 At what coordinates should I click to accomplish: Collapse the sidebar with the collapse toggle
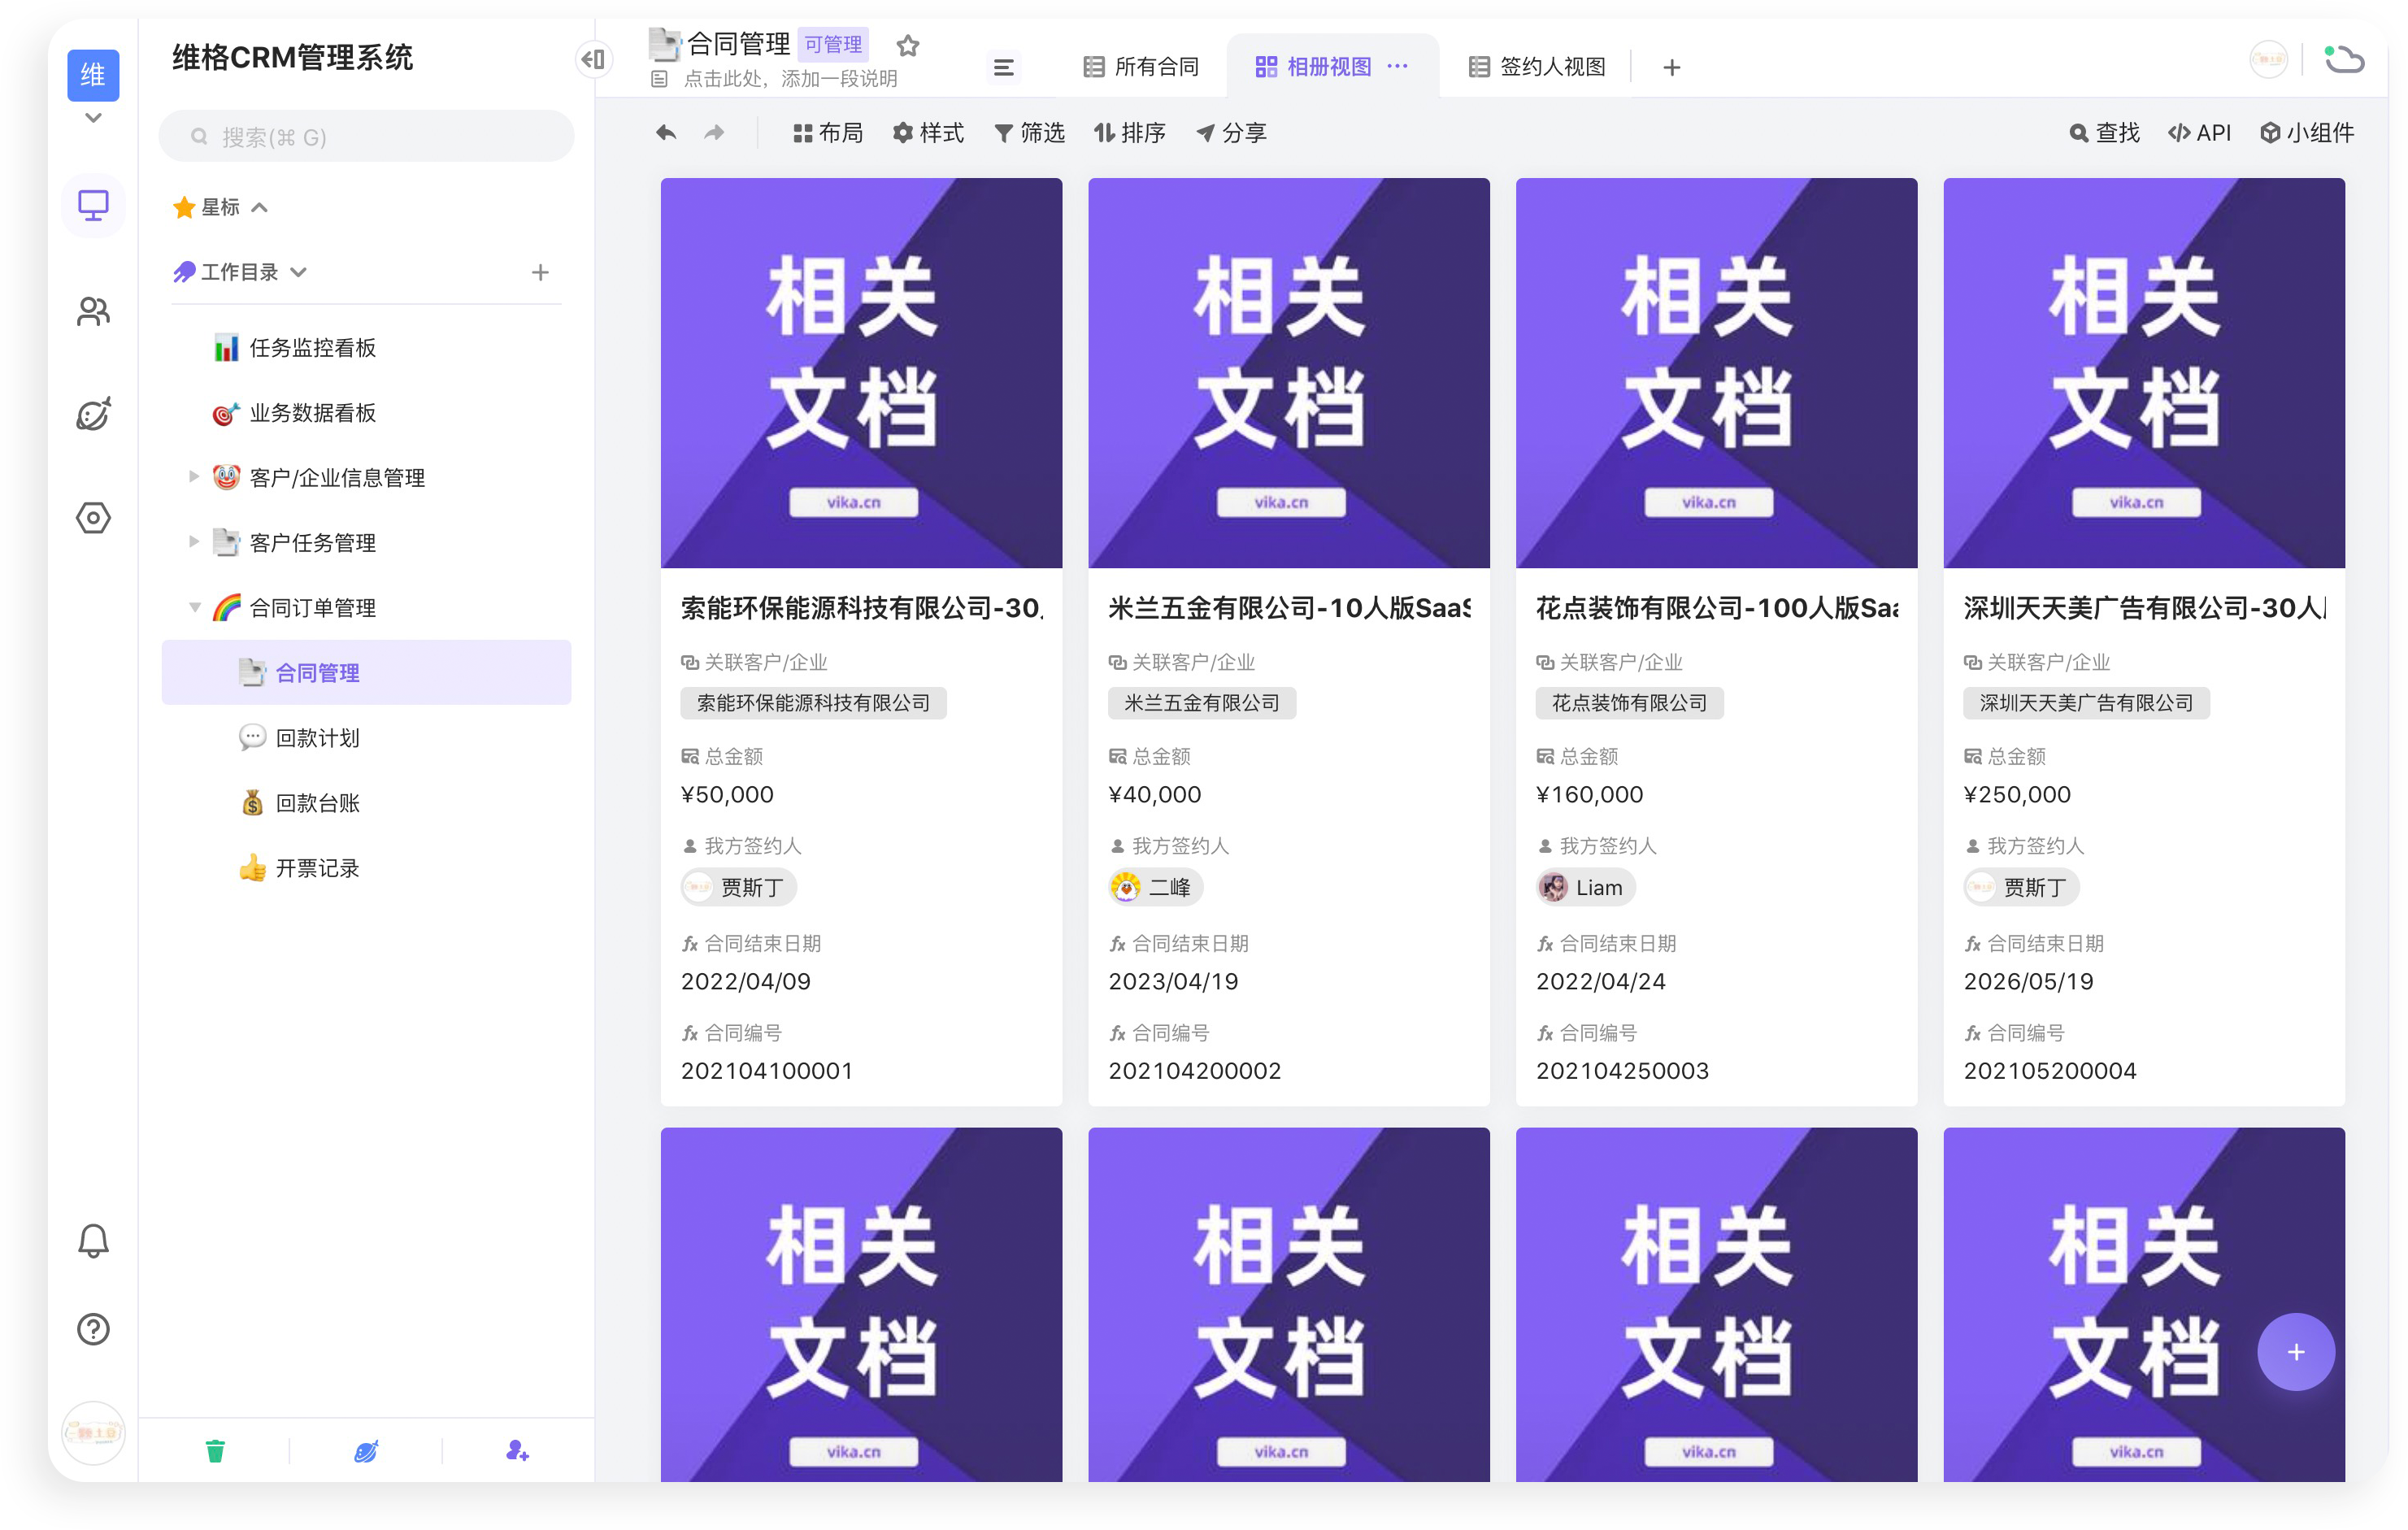pyautogui.click(x=594, y=59)
